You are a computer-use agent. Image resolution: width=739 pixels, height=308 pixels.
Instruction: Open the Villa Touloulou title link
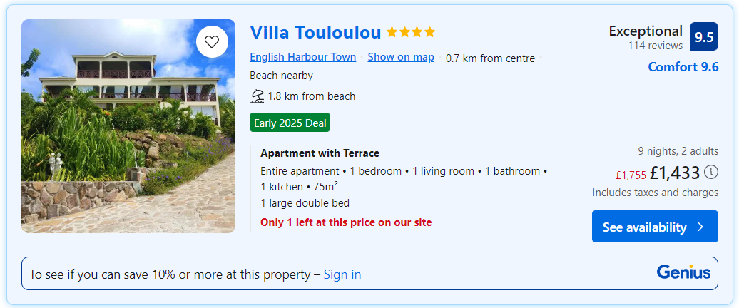(315, 32)
